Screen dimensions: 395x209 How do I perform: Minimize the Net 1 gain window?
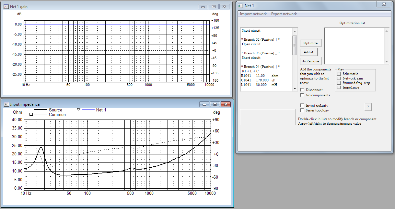(203, 6)
